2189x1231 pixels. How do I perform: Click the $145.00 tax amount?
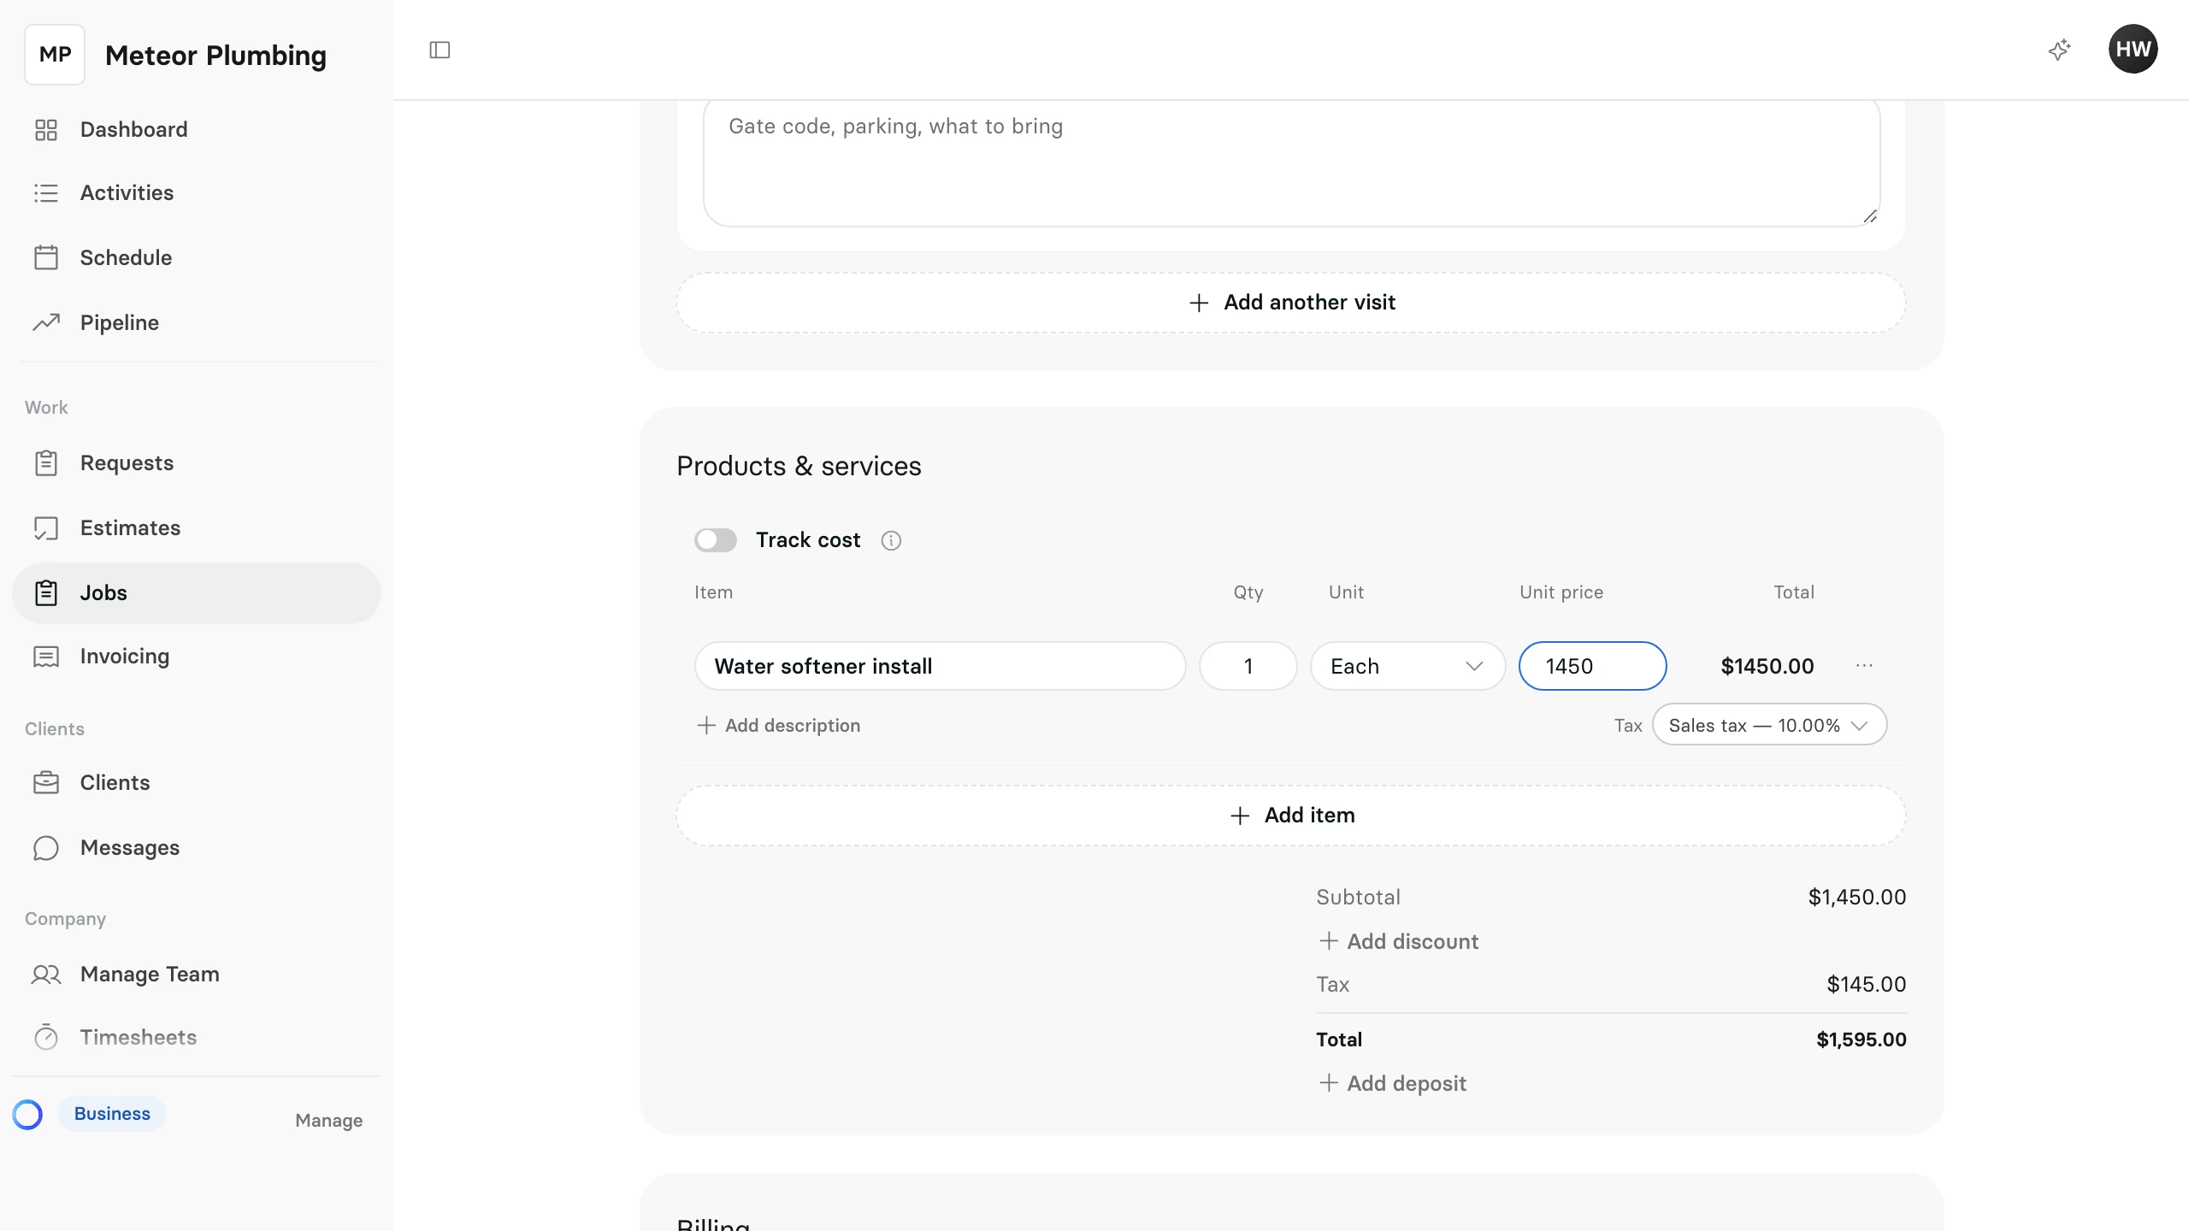1866,984
